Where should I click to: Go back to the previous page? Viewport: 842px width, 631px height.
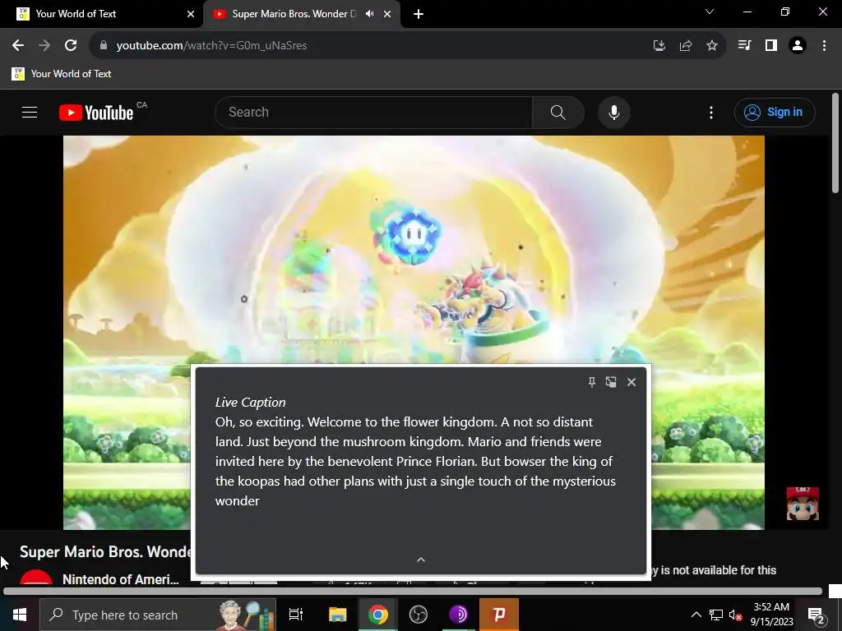pos(18,46)
